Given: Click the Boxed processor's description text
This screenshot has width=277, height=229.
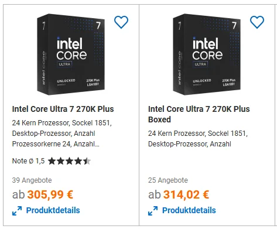Looking at the screenshot, I should pyautogui.click(x=198, y=139).
